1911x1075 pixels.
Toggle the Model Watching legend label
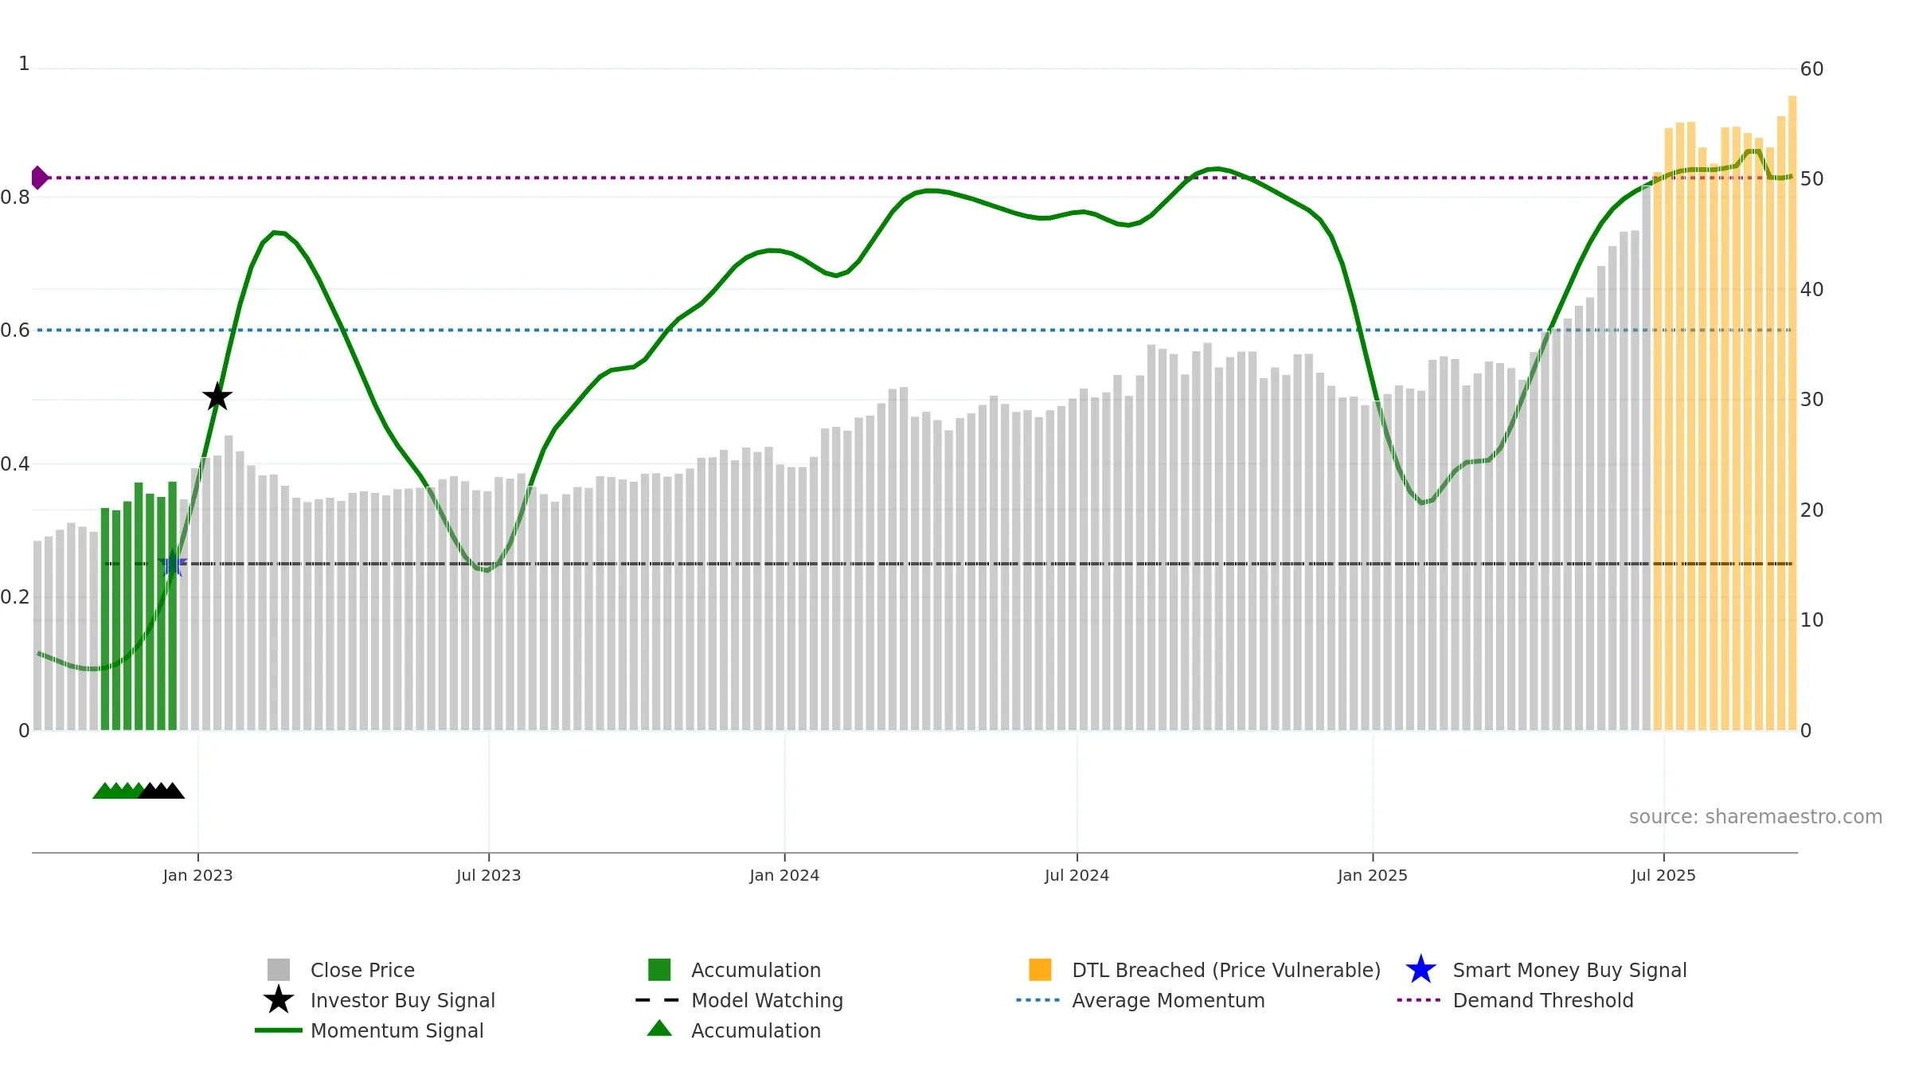tap(767, 1000)
